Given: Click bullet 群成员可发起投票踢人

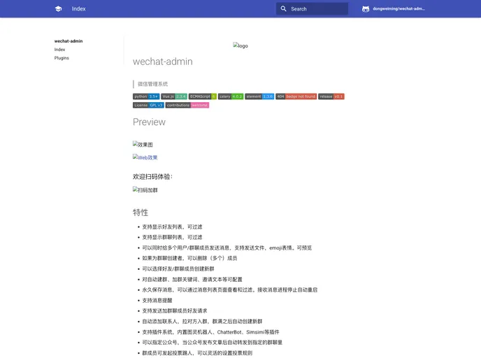Looking at the screenshot, I should [x=197, y=353].
